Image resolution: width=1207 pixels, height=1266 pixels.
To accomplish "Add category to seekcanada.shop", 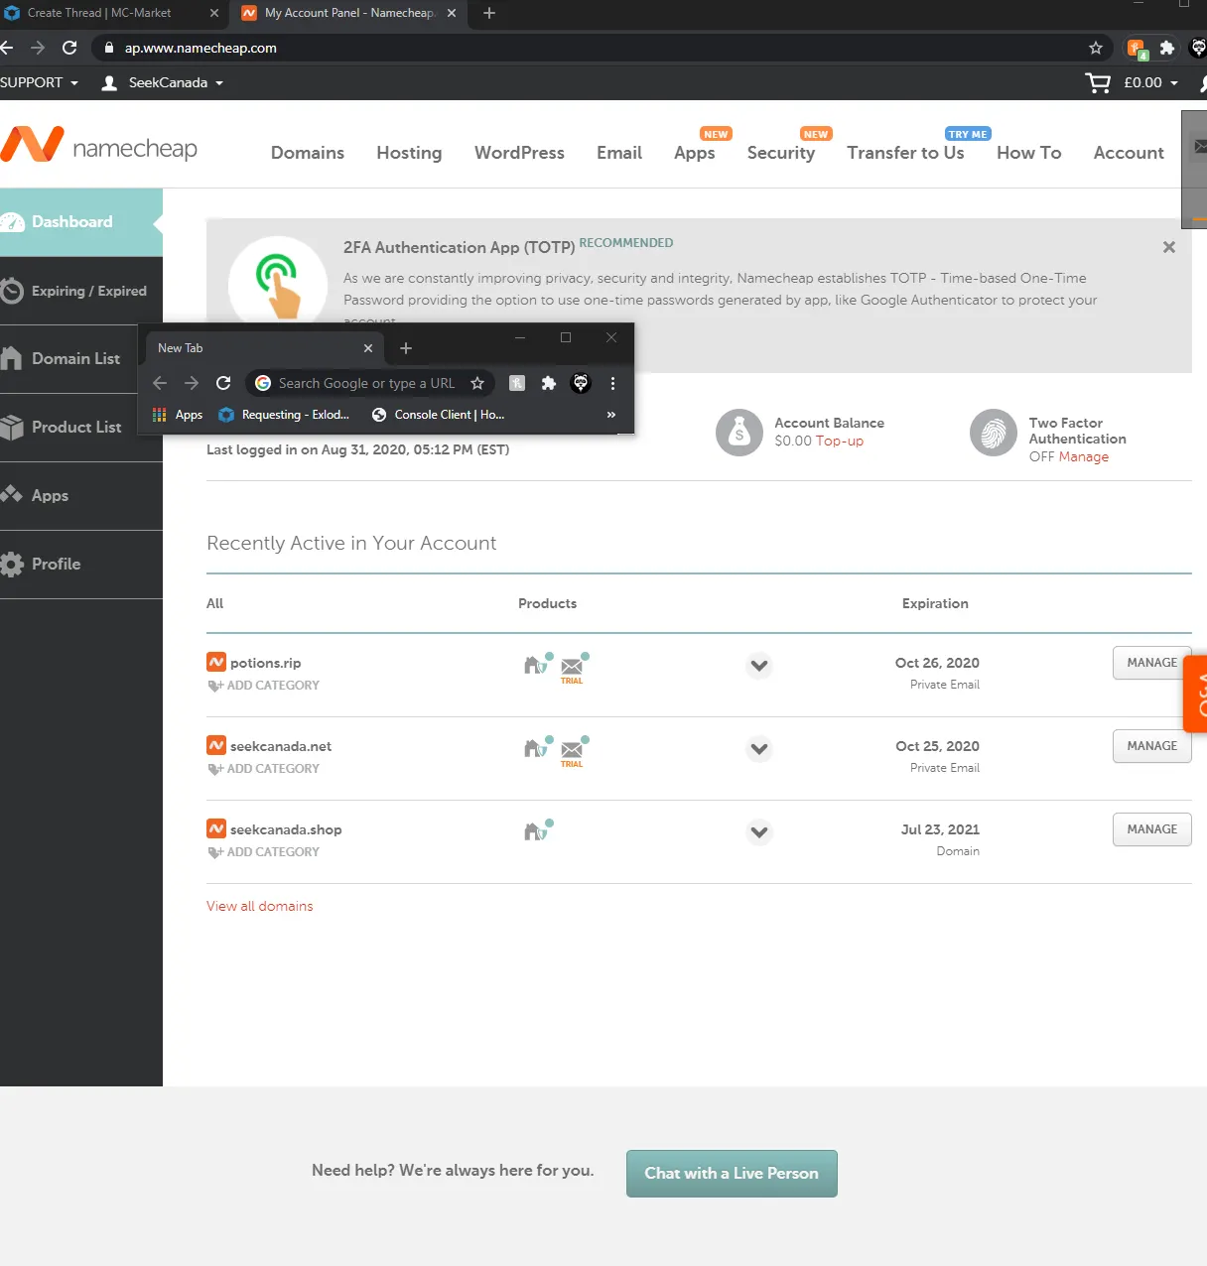I will click(x=264, y=852).
